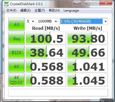This screenshot has height=102, width=115.
Task: Click the horizontal resize arrows title button
Action: tap(77, 3)
